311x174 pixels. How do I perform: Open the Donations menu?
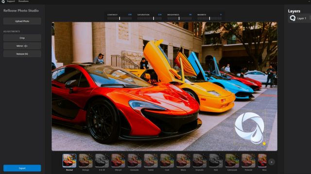click(23, 1)
